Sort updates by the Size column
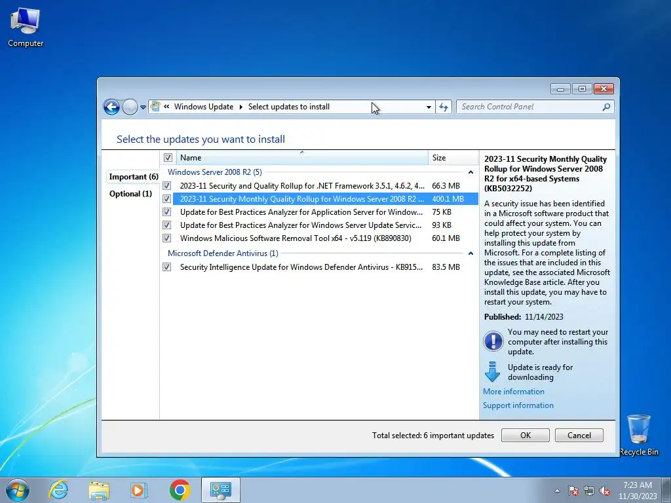Screen dimensions: 671x503 coord(453,157)
